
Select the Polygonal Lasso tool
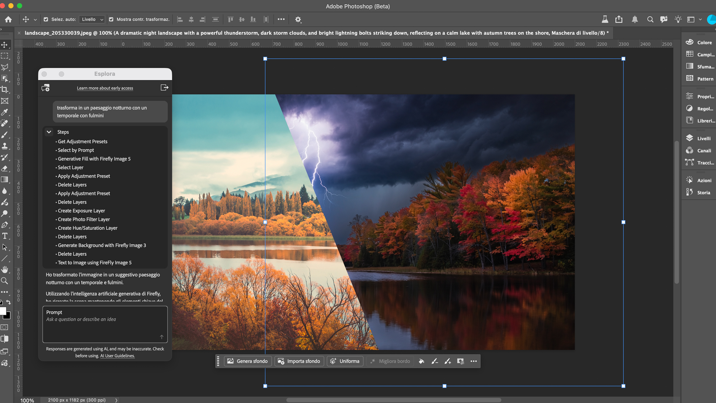(x=5, y=67)
